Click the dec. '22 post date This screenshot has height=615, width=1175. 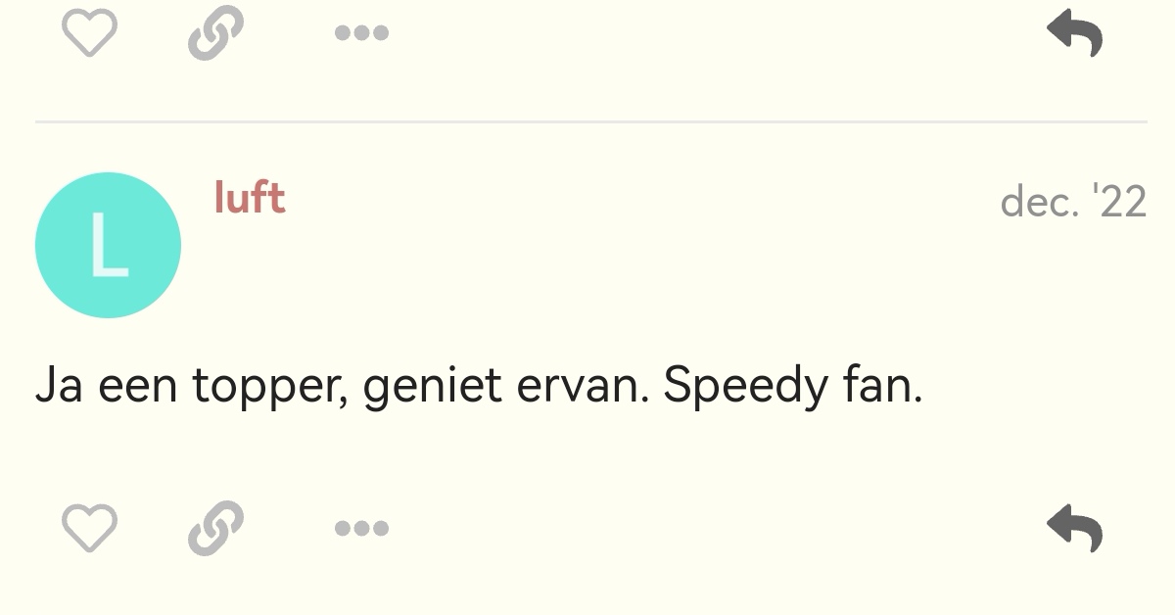point(1073,203)
